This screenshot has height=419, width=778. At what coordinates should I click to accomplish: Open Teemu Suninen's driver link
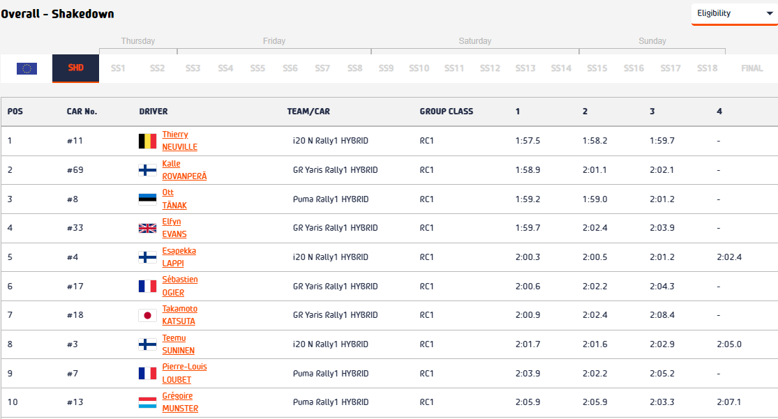click(x=178, y=344)
